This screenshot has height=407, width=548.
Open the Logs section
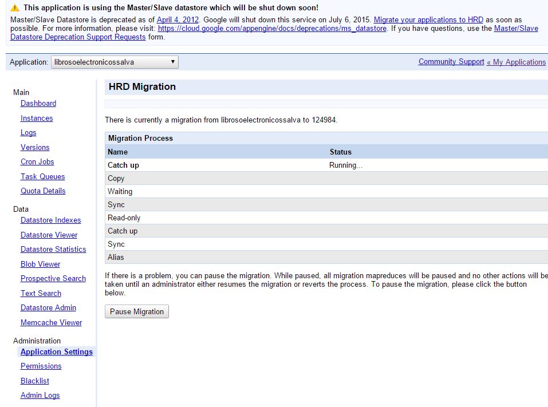pyautogui.click(x=29, y=133)
